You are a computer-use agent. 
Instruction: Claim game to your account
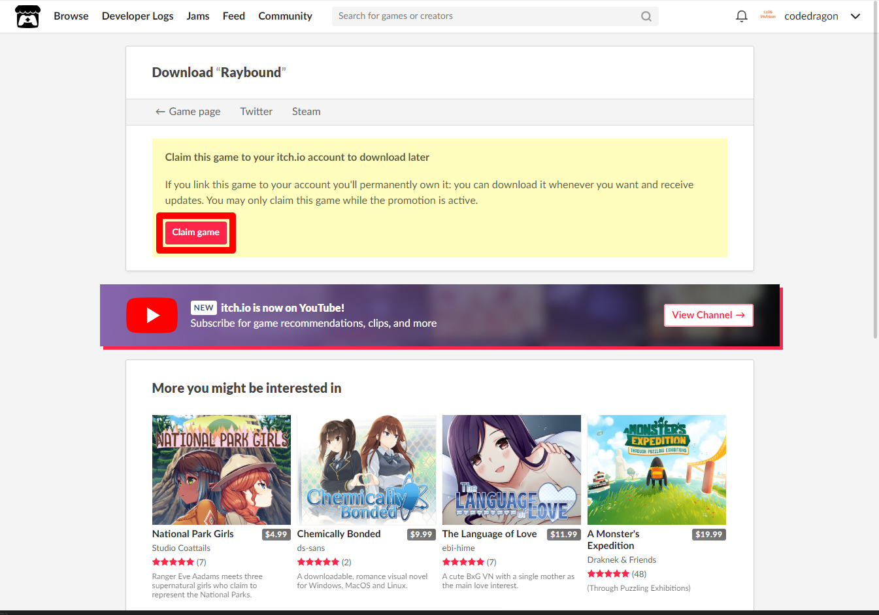(196, 233)
